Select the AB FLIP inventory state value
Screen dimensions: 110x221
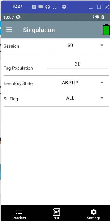click(70, 83)
